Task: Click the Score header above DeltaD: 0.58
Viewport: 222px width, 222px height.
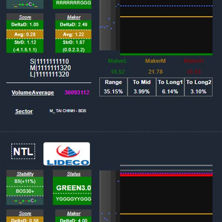Action: 25,213
